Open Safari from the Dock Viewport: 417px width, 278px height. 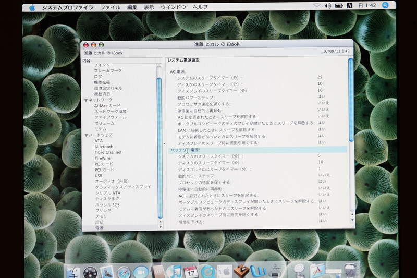(x=124, y=272)
